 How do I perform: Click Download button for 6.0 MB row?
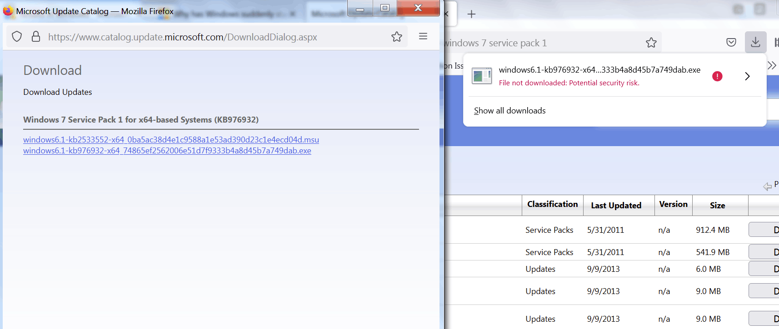pos(764,269)
